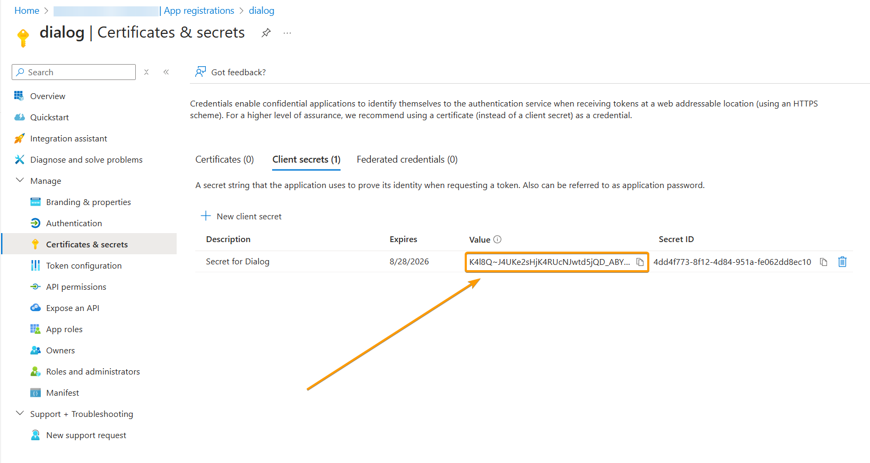This screenshot has width=870, height=463.
Task: Collapse the Manage section
Action: 20,180
